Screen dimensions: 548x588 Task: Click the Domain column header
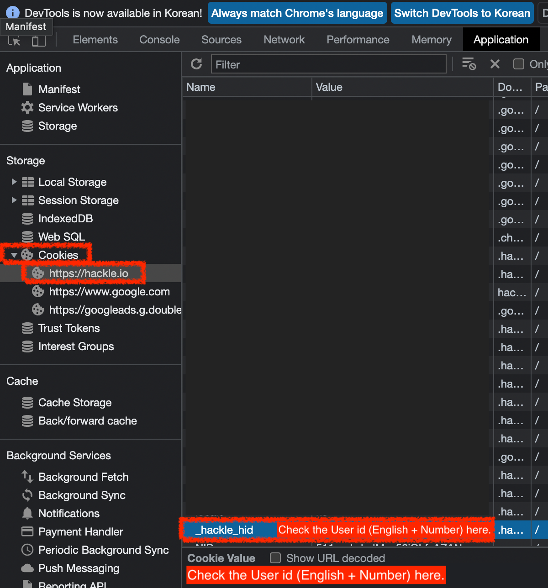pyautogui.click(x=512, y=87)
